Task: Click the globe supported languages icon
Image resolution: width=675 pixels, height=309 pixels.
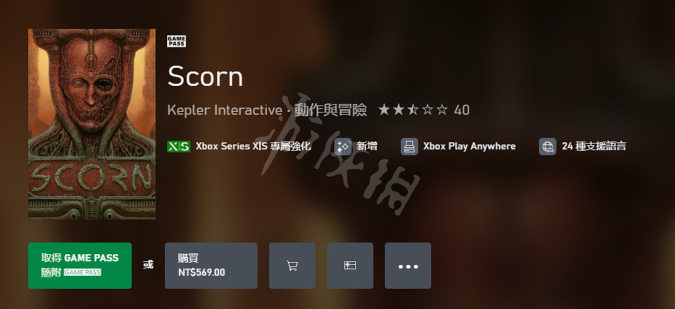Action: tap(548, 147)
